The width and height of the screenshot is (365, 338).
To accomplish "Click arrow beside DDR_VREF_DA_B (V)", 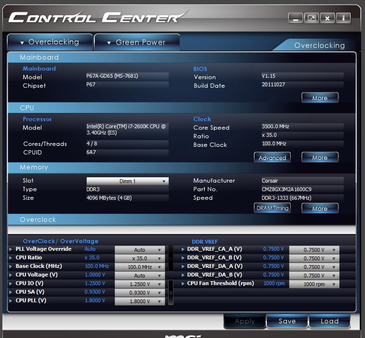I will coord(183,276).
